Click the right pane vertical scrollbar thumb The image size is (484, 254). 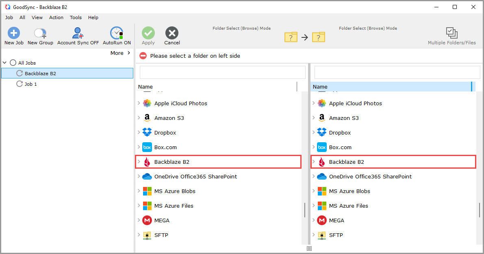[x=480, y=210]
